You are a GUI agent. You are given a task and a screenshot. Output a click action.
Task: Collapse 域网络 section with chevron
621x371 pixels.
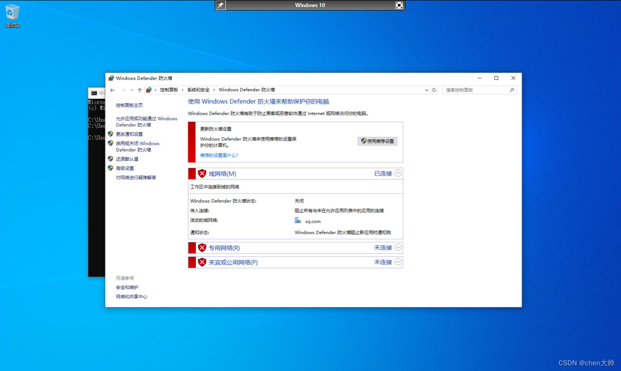(398, 173)
